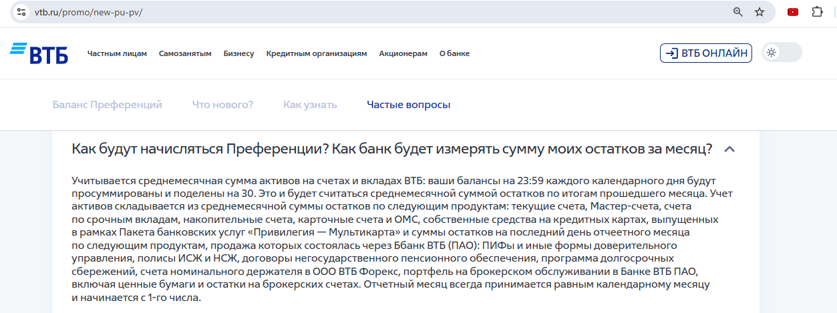837x313 pixels.
Task: Click the vtb.ru URL address field
Action: (x=334, y=12)
